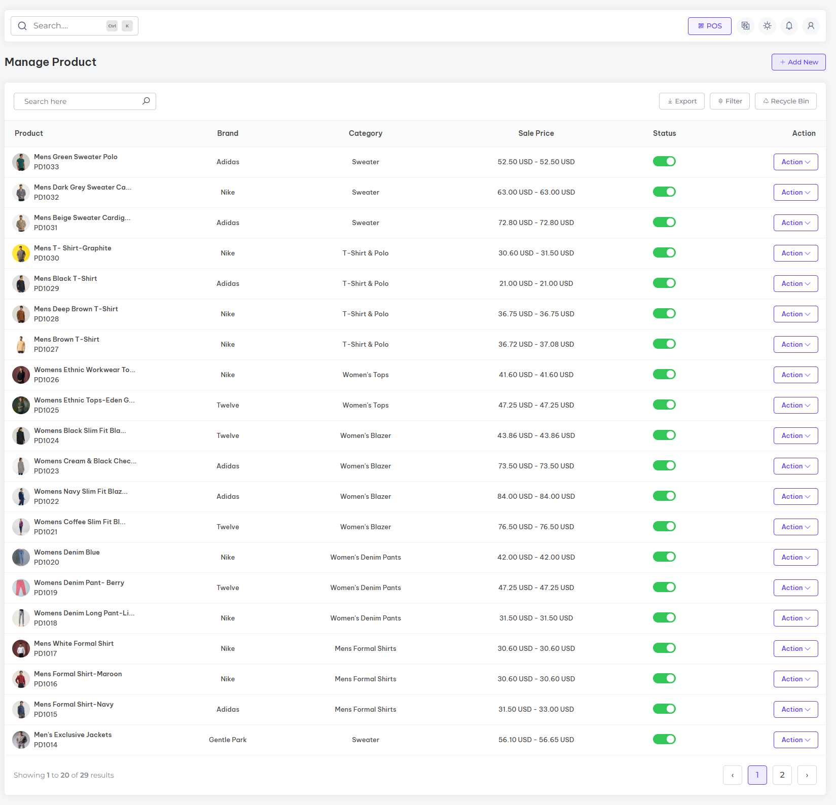Viewport: 836px width, 805px height.
Task: Open the Recycle Bin
Action: click(x=785, y=101)
